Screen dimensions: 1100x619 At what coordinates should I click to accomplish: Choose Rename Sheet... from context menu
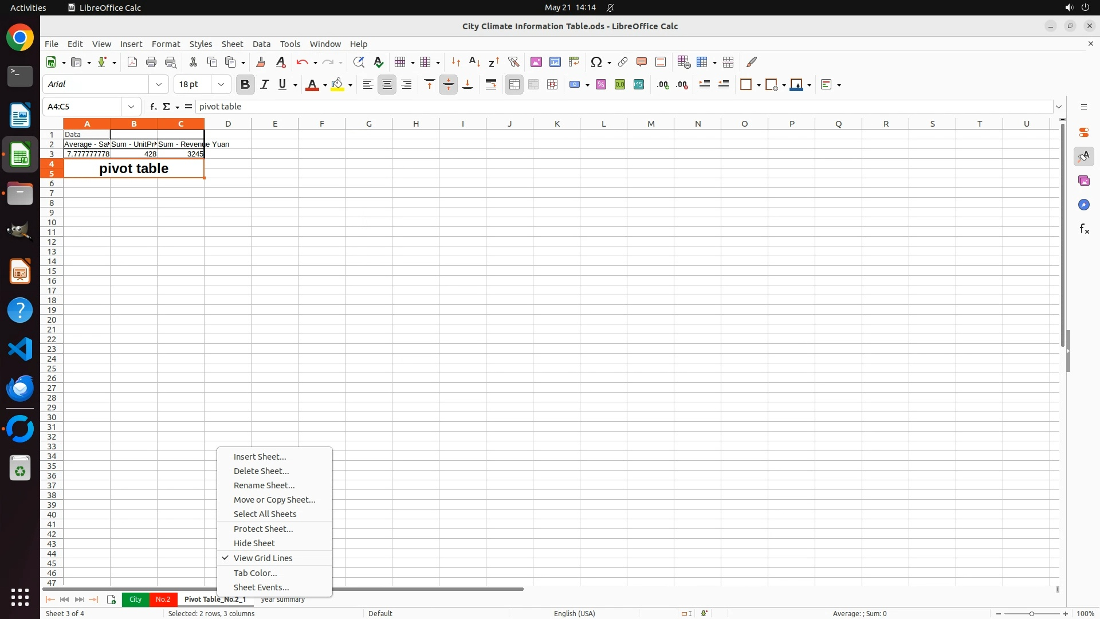(x=264, y=485)
